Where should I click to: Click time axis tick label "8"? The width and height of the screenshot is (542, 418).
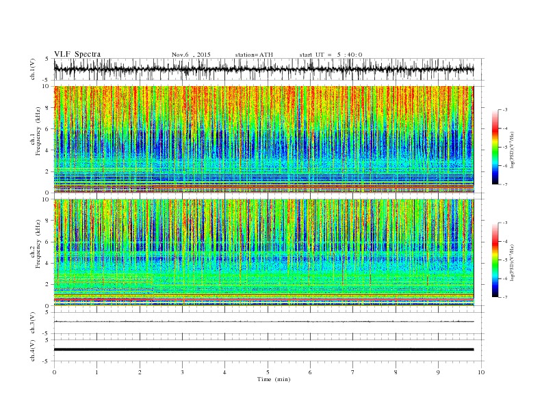click(x=396, y=372)
